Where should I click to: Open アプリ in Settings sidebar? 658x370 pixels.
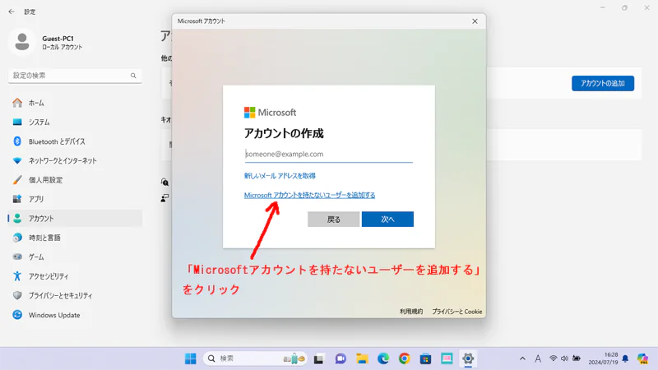[x=75, y=199]
